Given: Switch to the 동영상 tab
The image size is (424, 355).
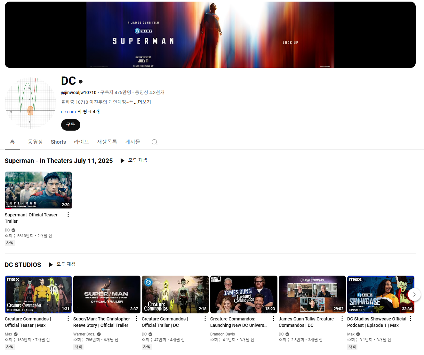Looking at the screenshot, I should pyautogui.click(x=35, y=142).
